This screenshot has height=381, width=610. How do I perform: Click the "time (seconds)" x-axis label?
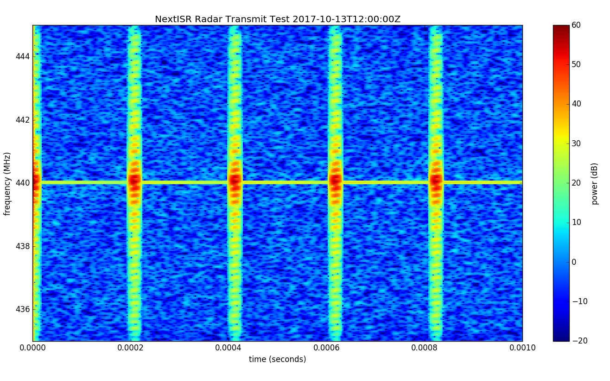(277, 359)
